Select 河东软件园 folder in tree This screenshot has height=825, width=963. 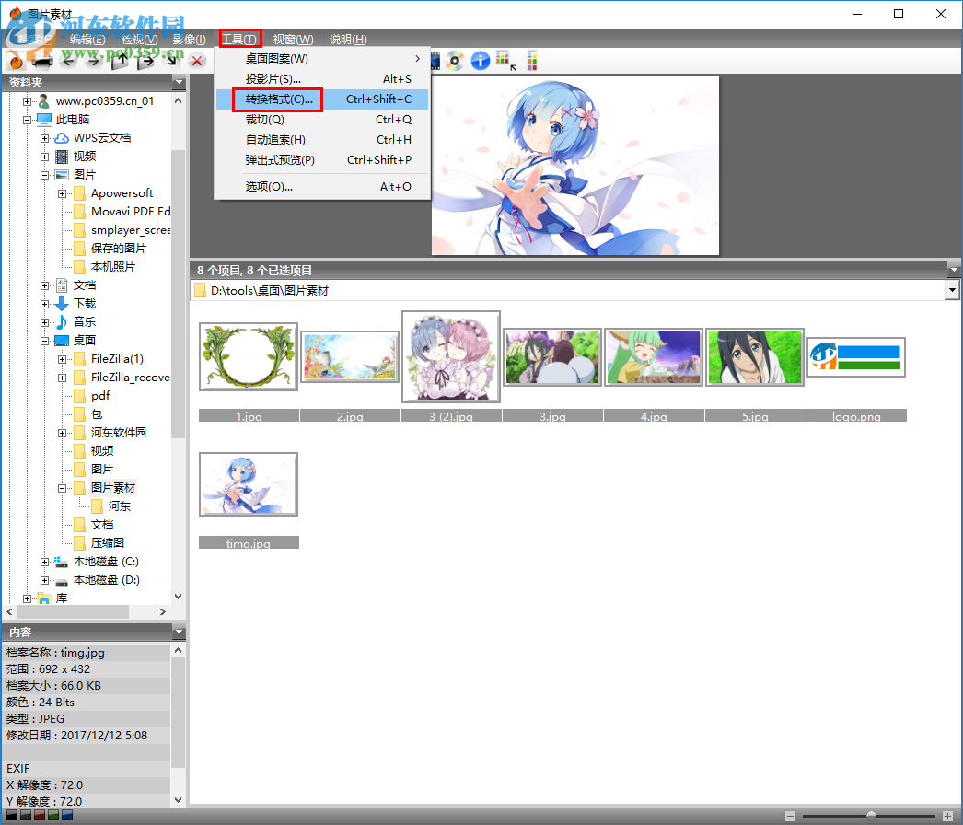(118, 433)
